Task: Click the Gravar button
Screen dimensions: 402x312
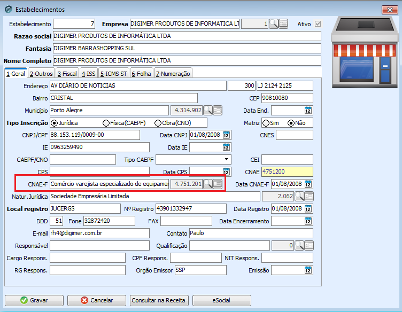Action: pyautogui.click(x=34, y=300)
